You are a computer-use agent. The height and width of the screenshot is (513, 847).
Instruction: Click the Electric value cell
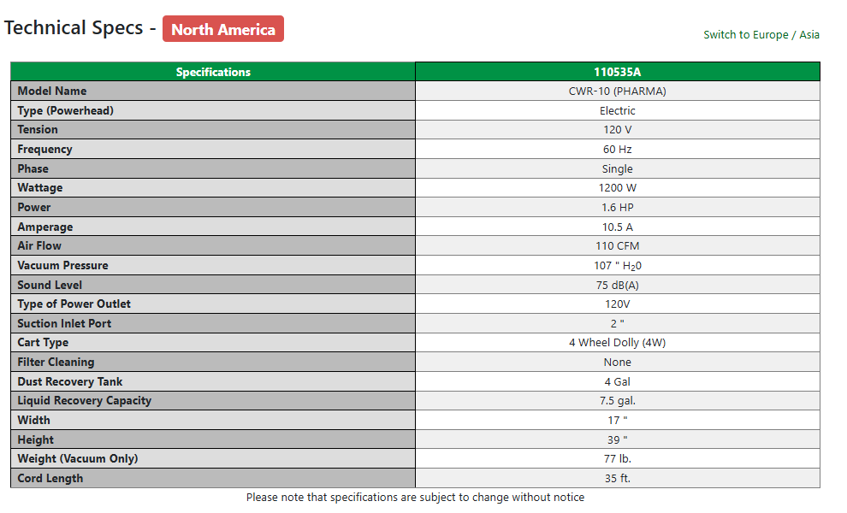pyautogui.click(x=618, y=110)
